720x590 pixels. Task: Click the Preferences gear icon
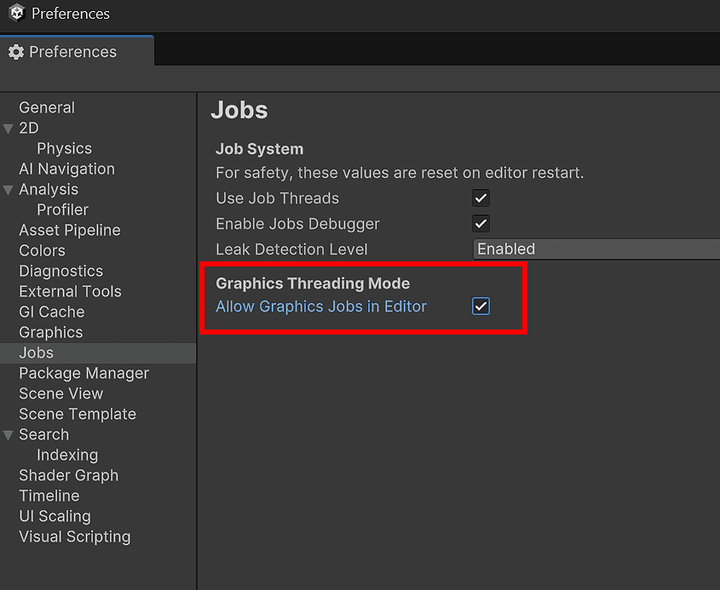click(x=16, y=52)
